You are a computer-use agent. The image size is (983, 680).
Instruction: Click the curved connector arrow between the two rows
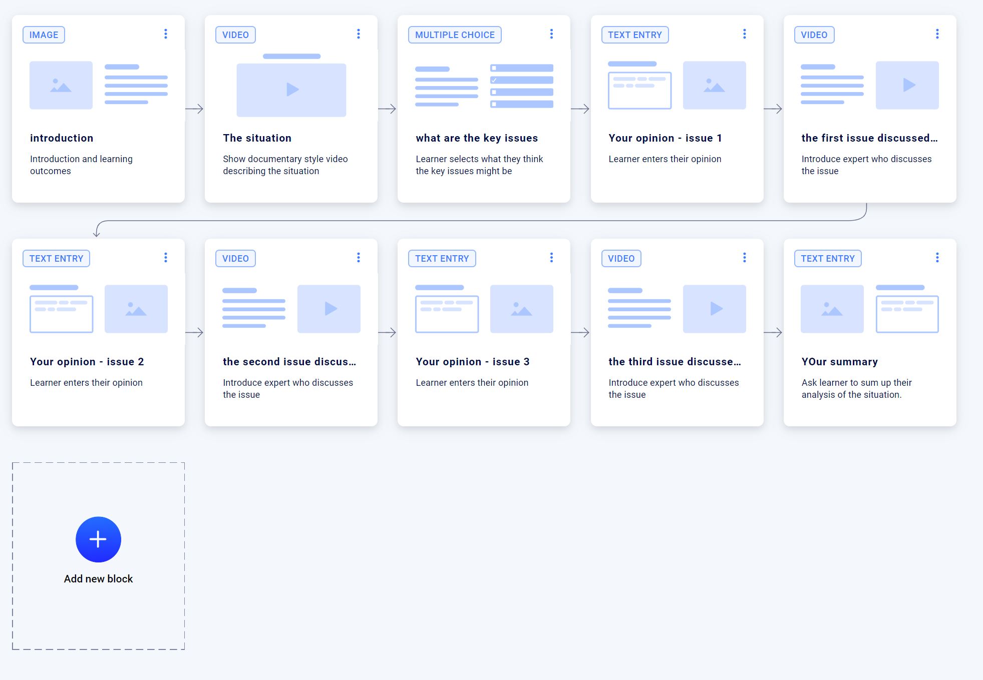(x=481, y=219)
